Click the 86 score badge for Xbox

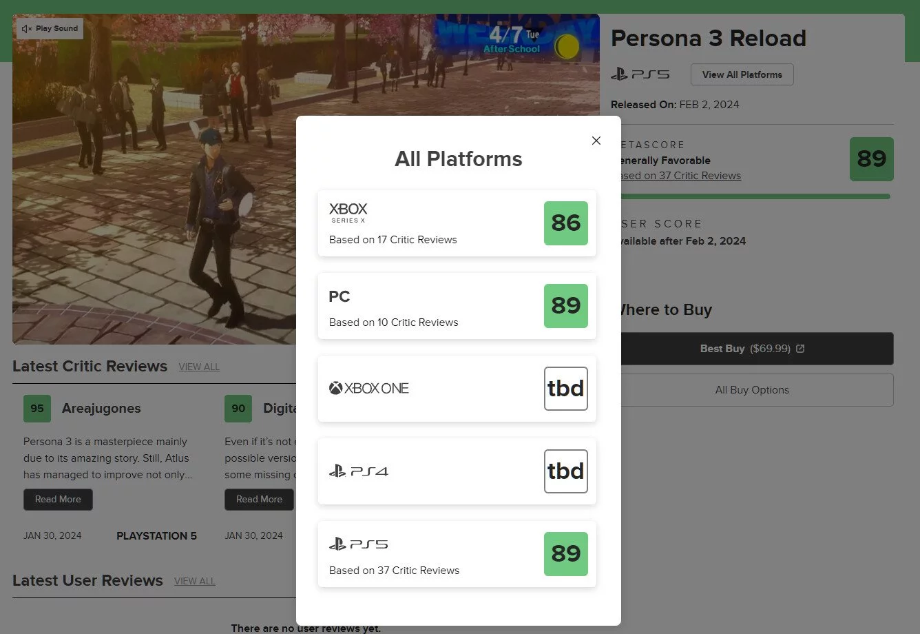pyautogui.click(x=566, y=223)
